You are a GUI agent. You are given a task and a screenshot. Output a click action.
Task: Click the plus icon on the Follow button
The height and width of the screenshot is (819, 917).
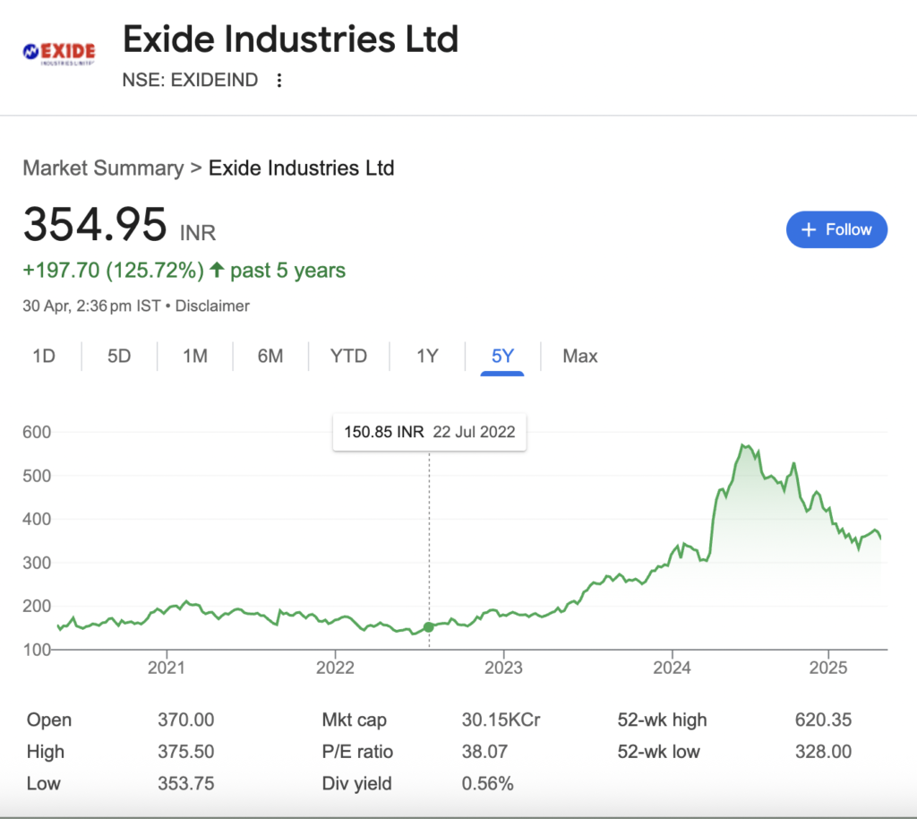tap(809, 230)
